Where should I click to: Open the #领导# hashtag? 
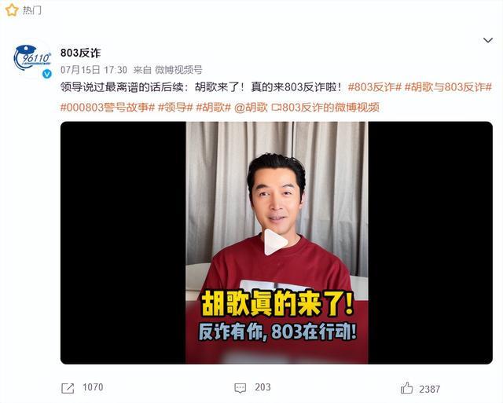tap(175, 107)
